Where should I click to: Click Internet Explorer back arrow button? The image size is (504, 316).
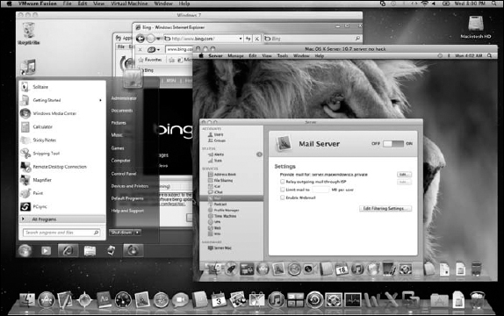click(x=140, y=39)
